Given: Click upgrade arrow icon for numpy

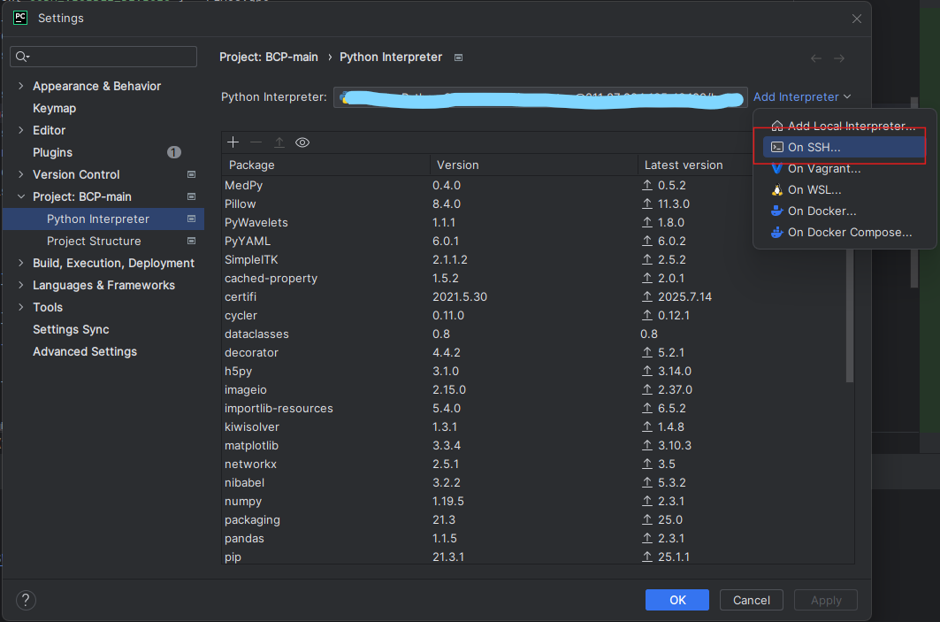Looking at the screenshot, I should click(646, 501).
